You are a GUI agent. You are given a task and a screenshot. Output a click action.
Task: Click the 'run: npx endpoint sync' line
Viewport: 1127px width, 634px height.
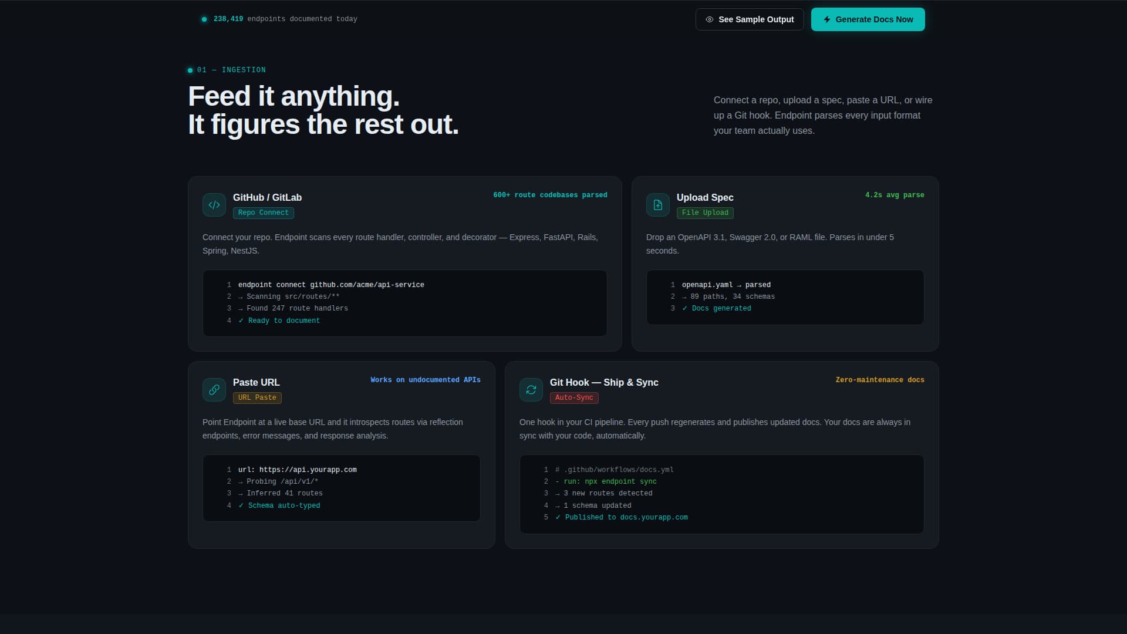click(606, 481)
